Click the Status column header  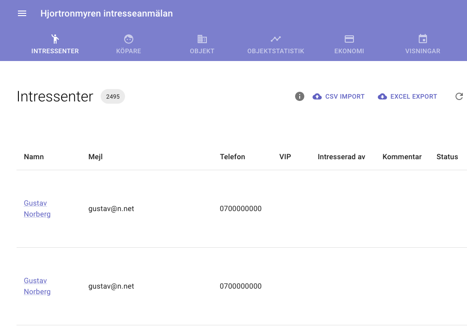tap(447, 157)
